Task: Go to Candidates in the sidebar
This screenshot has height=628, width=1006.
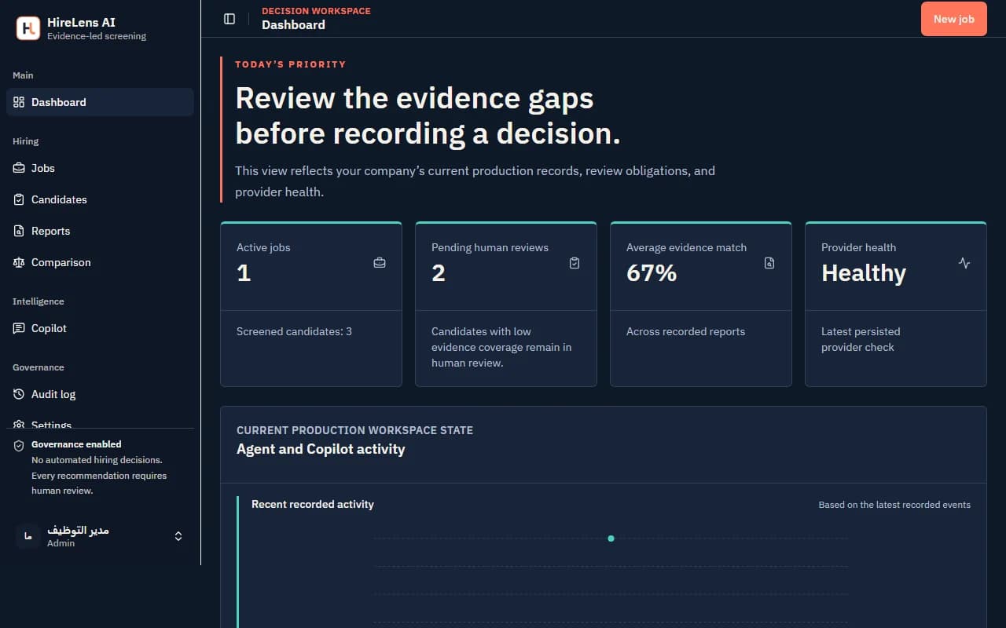Action: coord(100,199)
